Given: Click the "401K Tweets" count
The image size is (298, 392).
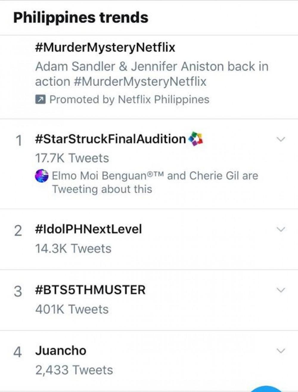Looking at the screenshot, I should [x=72, y=309].
